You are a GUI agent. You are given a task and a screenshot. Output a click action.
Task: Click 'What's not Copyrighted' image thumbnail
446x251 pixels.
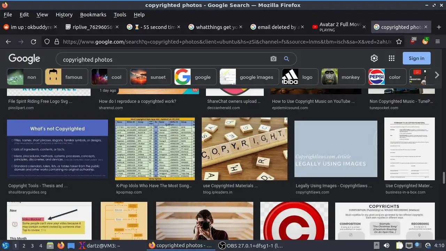click(57, 150)
